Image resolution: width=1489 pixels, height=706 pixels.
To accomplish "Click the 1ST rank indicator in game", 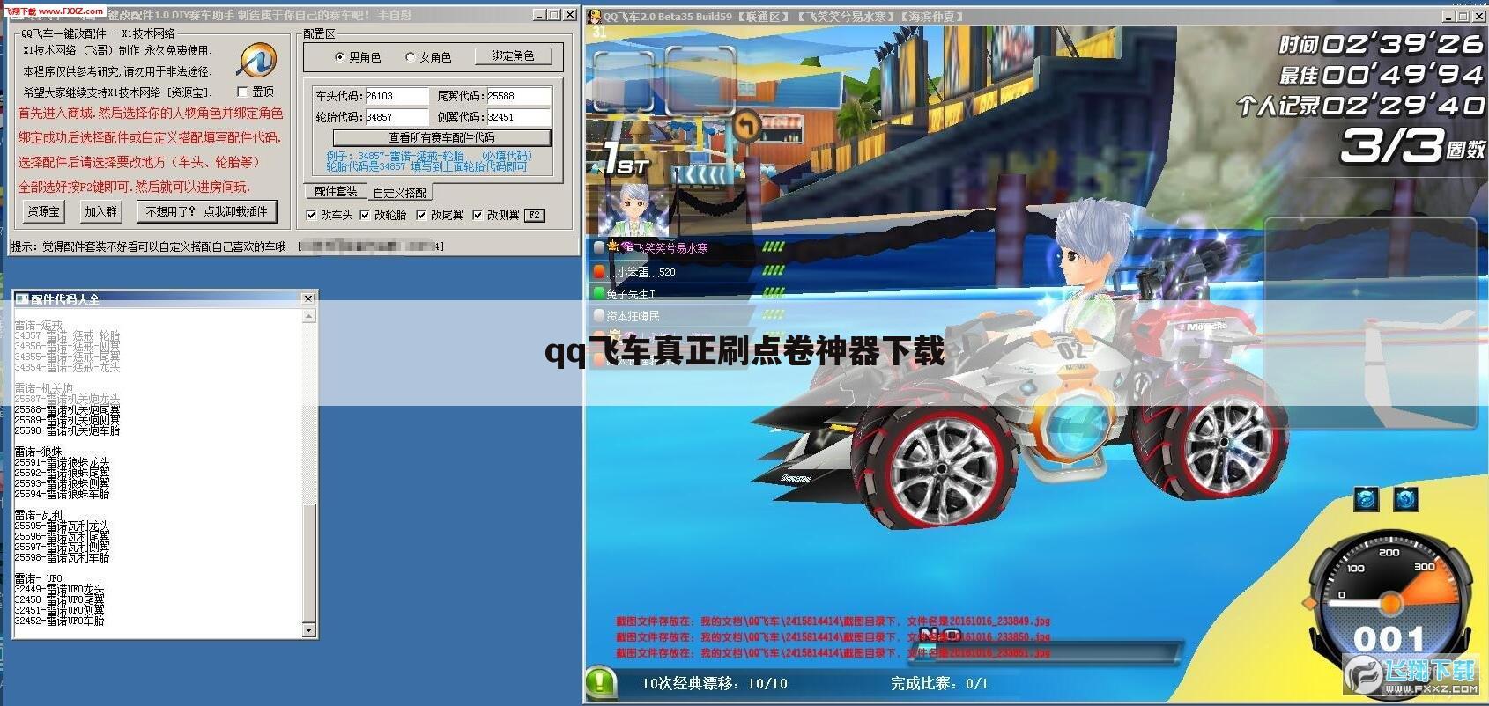I will click(626, 160).
